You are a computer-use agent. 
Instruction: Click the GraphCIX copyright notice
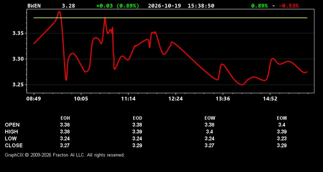(x=65, y=155)
